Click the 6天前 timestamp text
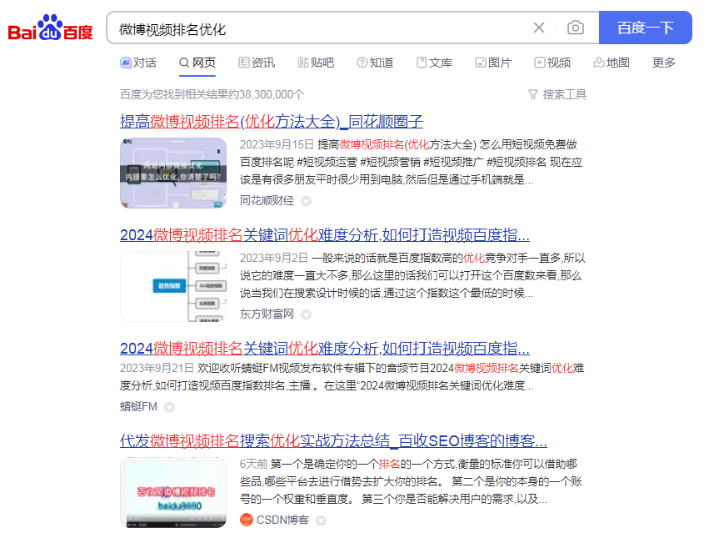The width and height of the screenshot is (709, 533). pos(253,464)
